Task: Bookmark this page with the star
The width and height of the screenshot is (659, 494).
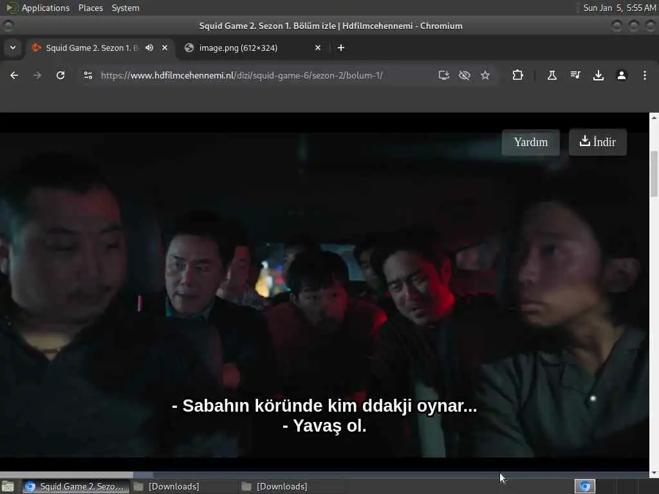Action: [x=485, y=75]
